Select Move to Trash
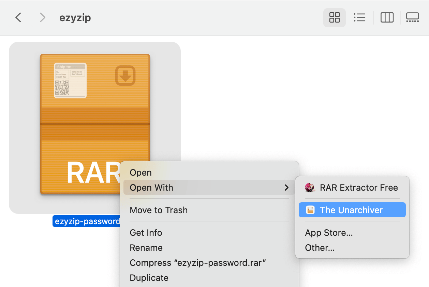This screenshot has height=287, width=429. pyautogui.click(x=159, y=210)
